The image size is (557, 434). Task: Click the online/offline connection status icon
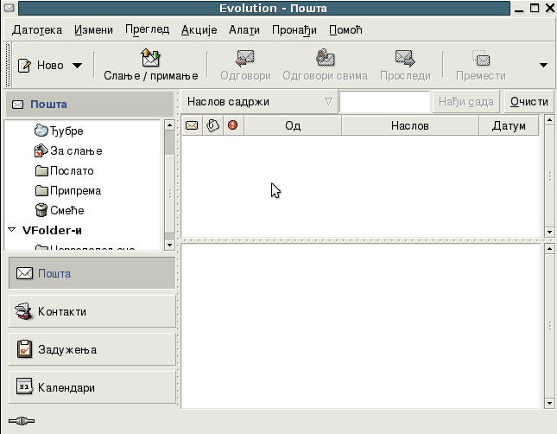coord(22,421)
